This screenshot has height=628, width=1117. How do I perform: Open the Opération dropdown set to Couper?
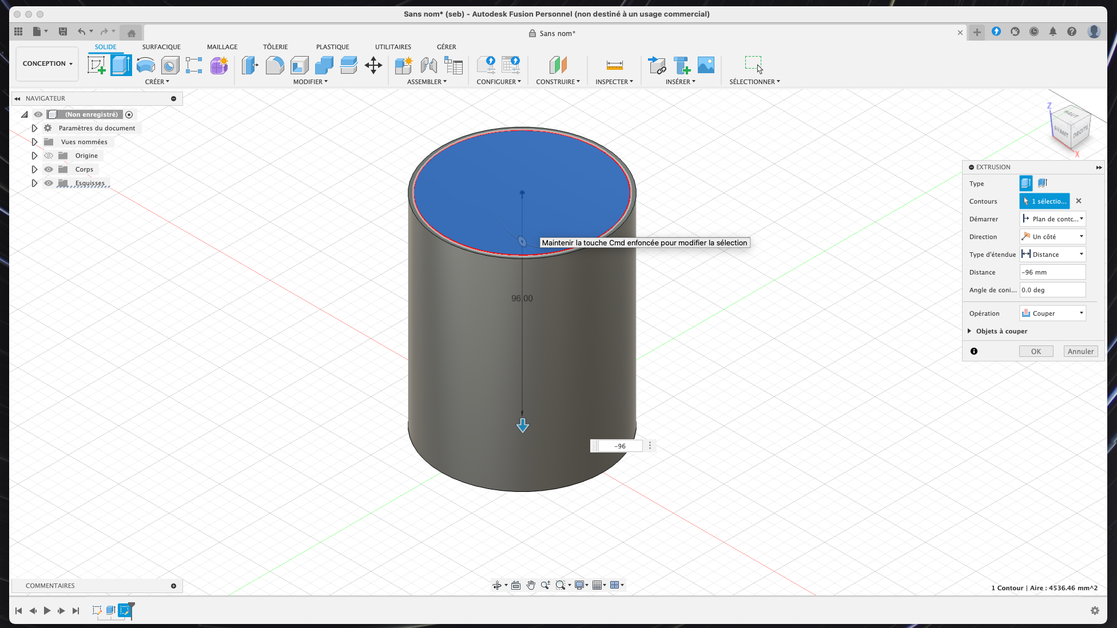pyautogui.click(x=1052, y=313)
